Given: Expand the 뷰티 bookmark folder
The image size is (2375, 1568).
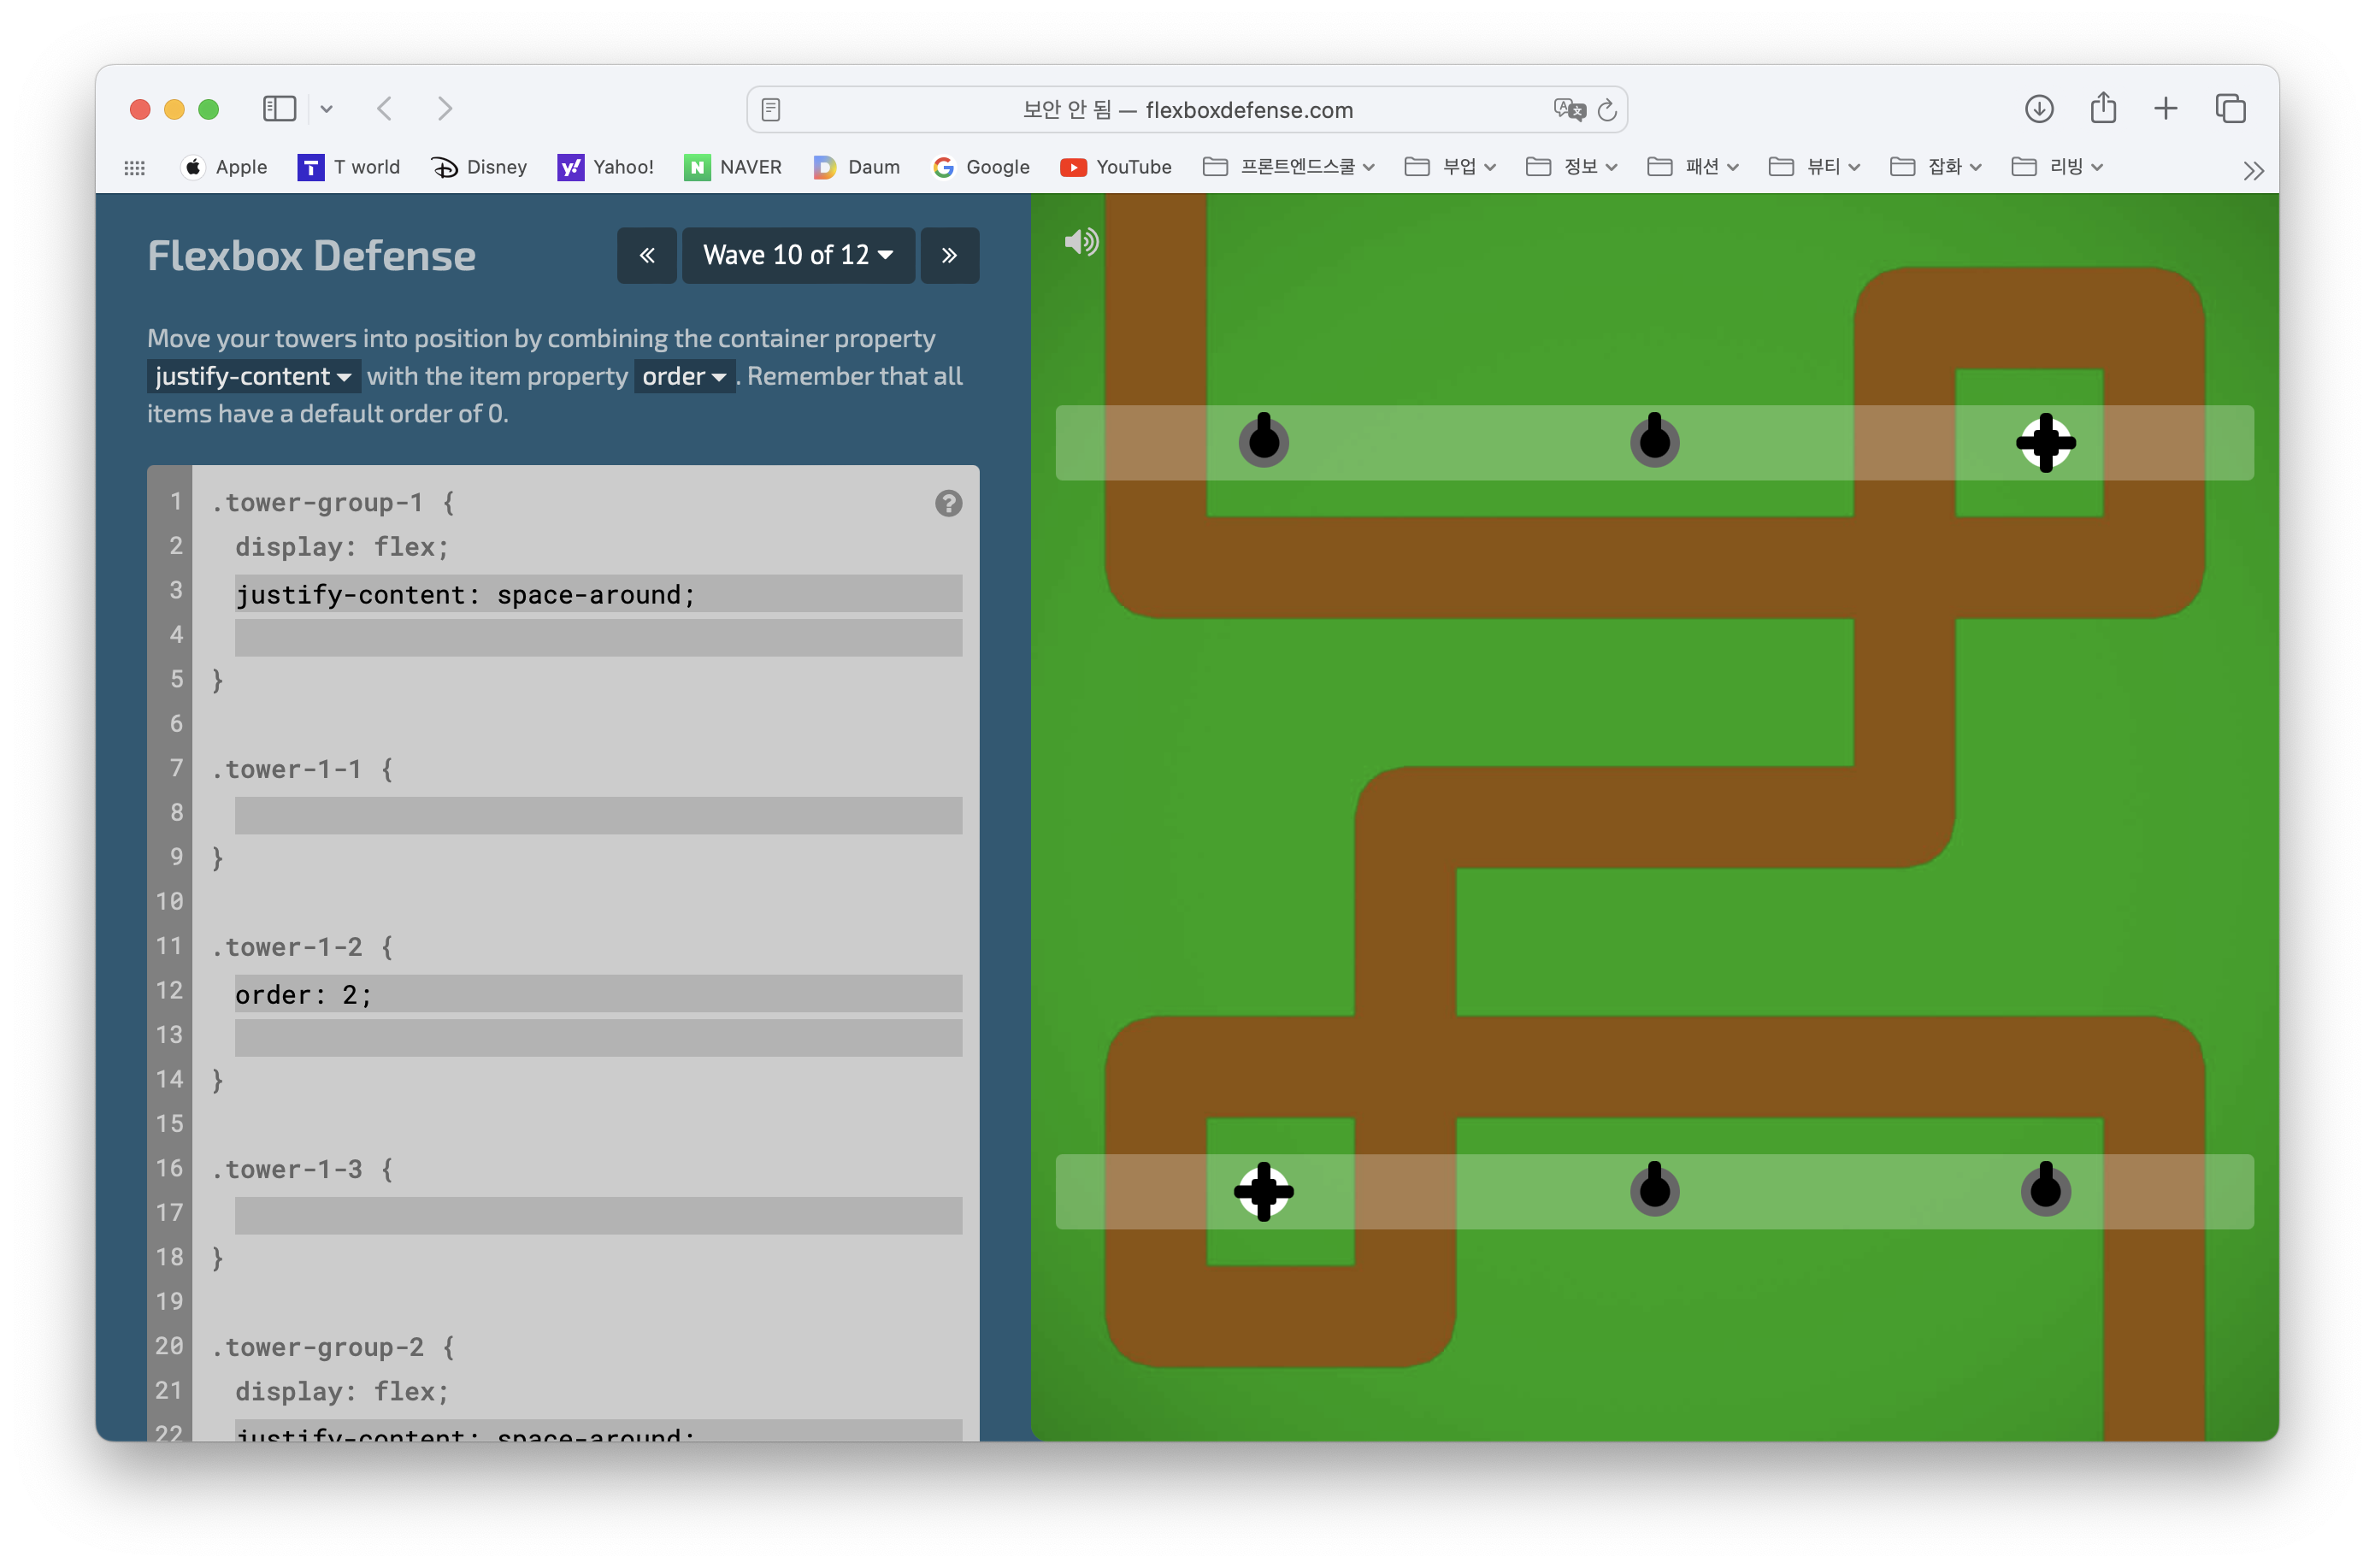Looking at the screenshot, I should (x=1814, y=167).
